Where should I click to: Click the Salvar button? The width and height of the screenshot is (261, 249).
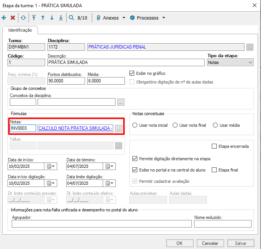pyautogui.click(x=241, y=243)
